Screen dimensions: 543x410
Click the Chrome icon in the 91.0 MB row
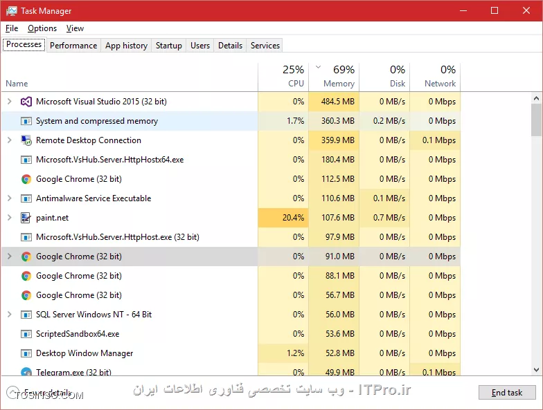coord(26,257)
